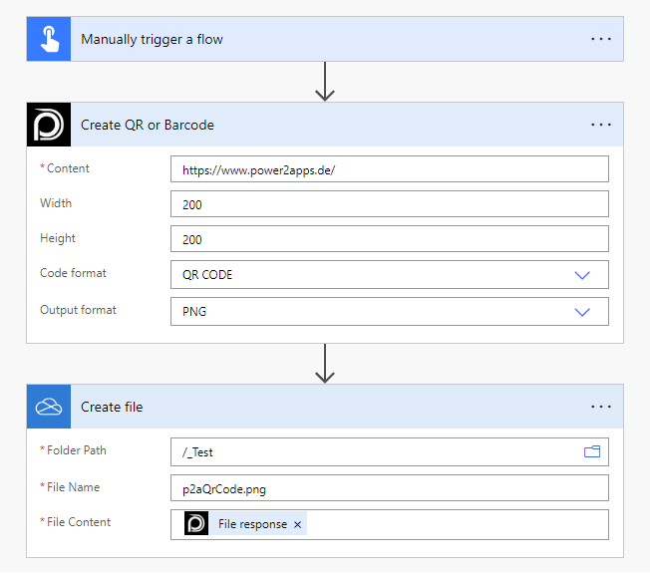This screenshot has height=574, width=650.
Task: Click the power2apps connector logo icon
Action: coord(48,125)
